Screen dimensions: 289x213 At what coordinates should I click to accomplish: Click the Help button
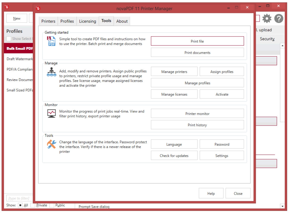click(211, 193)
